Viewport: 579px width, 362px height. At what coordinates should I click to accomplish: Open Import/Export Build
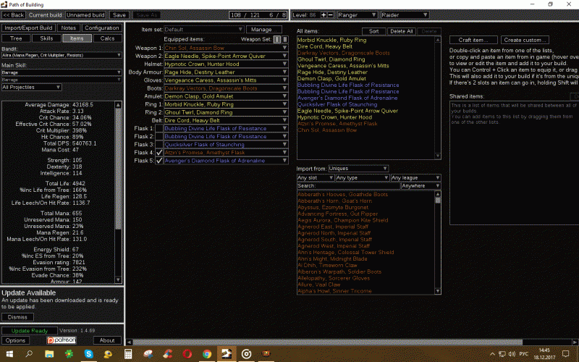tap(28, 28)
